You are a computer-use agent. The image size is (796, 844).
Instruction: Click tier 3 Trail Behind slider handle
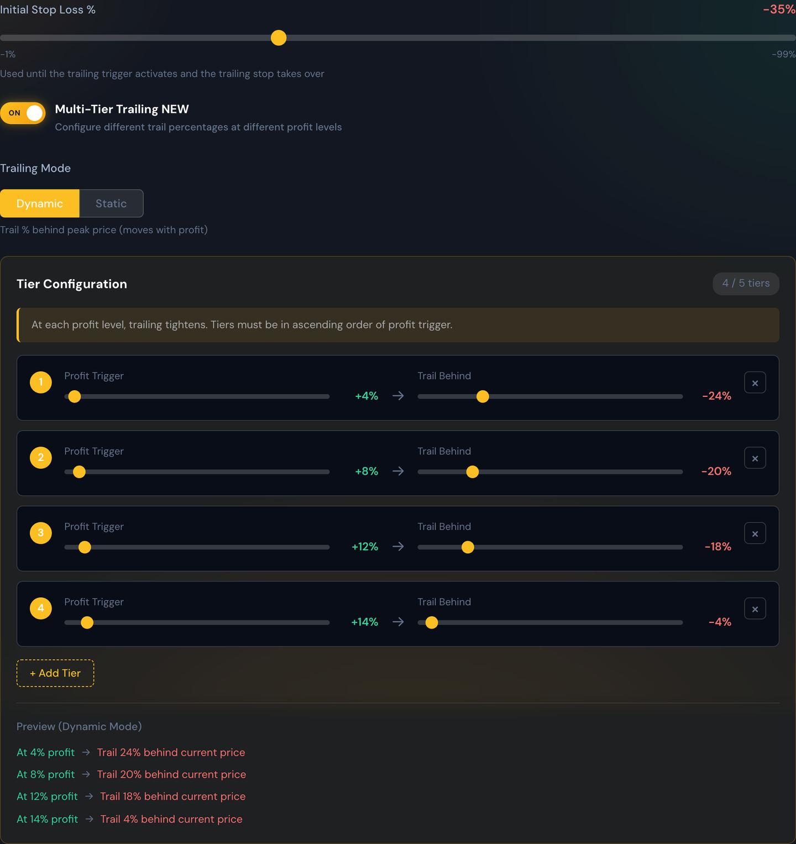click(x=468, y=547)
